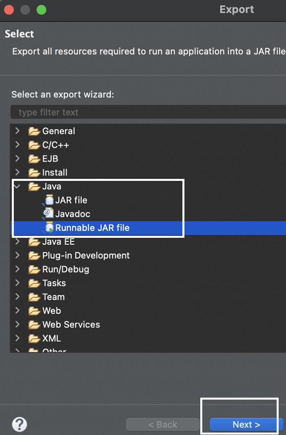The image size is (286, 435).
Task: Collapse the Java category
Action: click(17, 186)
